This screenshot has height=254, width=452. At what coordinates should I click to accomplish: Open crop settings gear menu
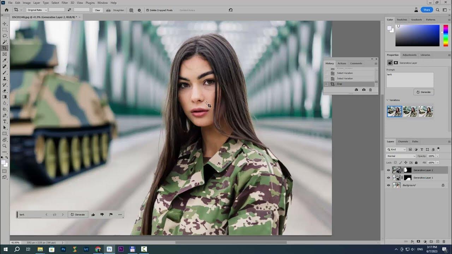pyautogui.click(x=139, y=10)
